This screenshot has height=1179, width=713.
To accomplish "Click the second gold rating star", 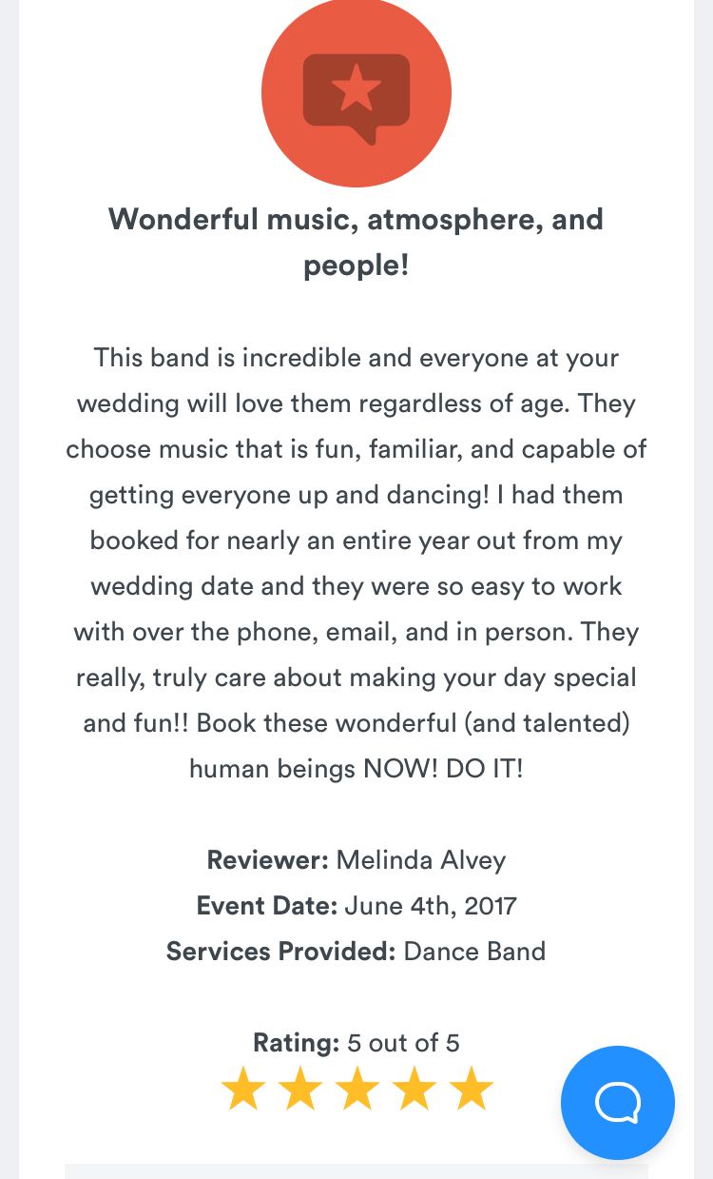I will pyautogui.click(x=300, y=1090).
